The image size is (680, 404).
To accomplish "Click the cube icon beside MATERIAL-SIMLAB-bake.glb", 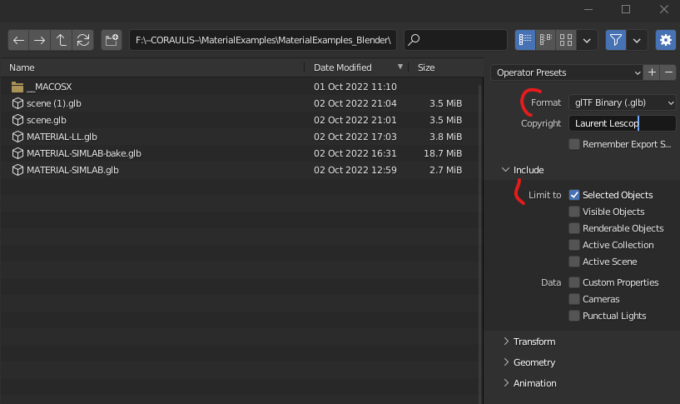I will point(17,153).
